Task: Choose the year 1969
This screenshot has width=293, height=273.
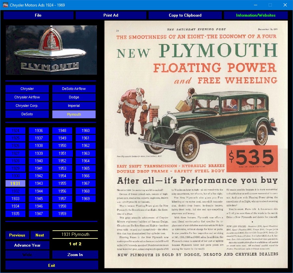Action: 86,199
